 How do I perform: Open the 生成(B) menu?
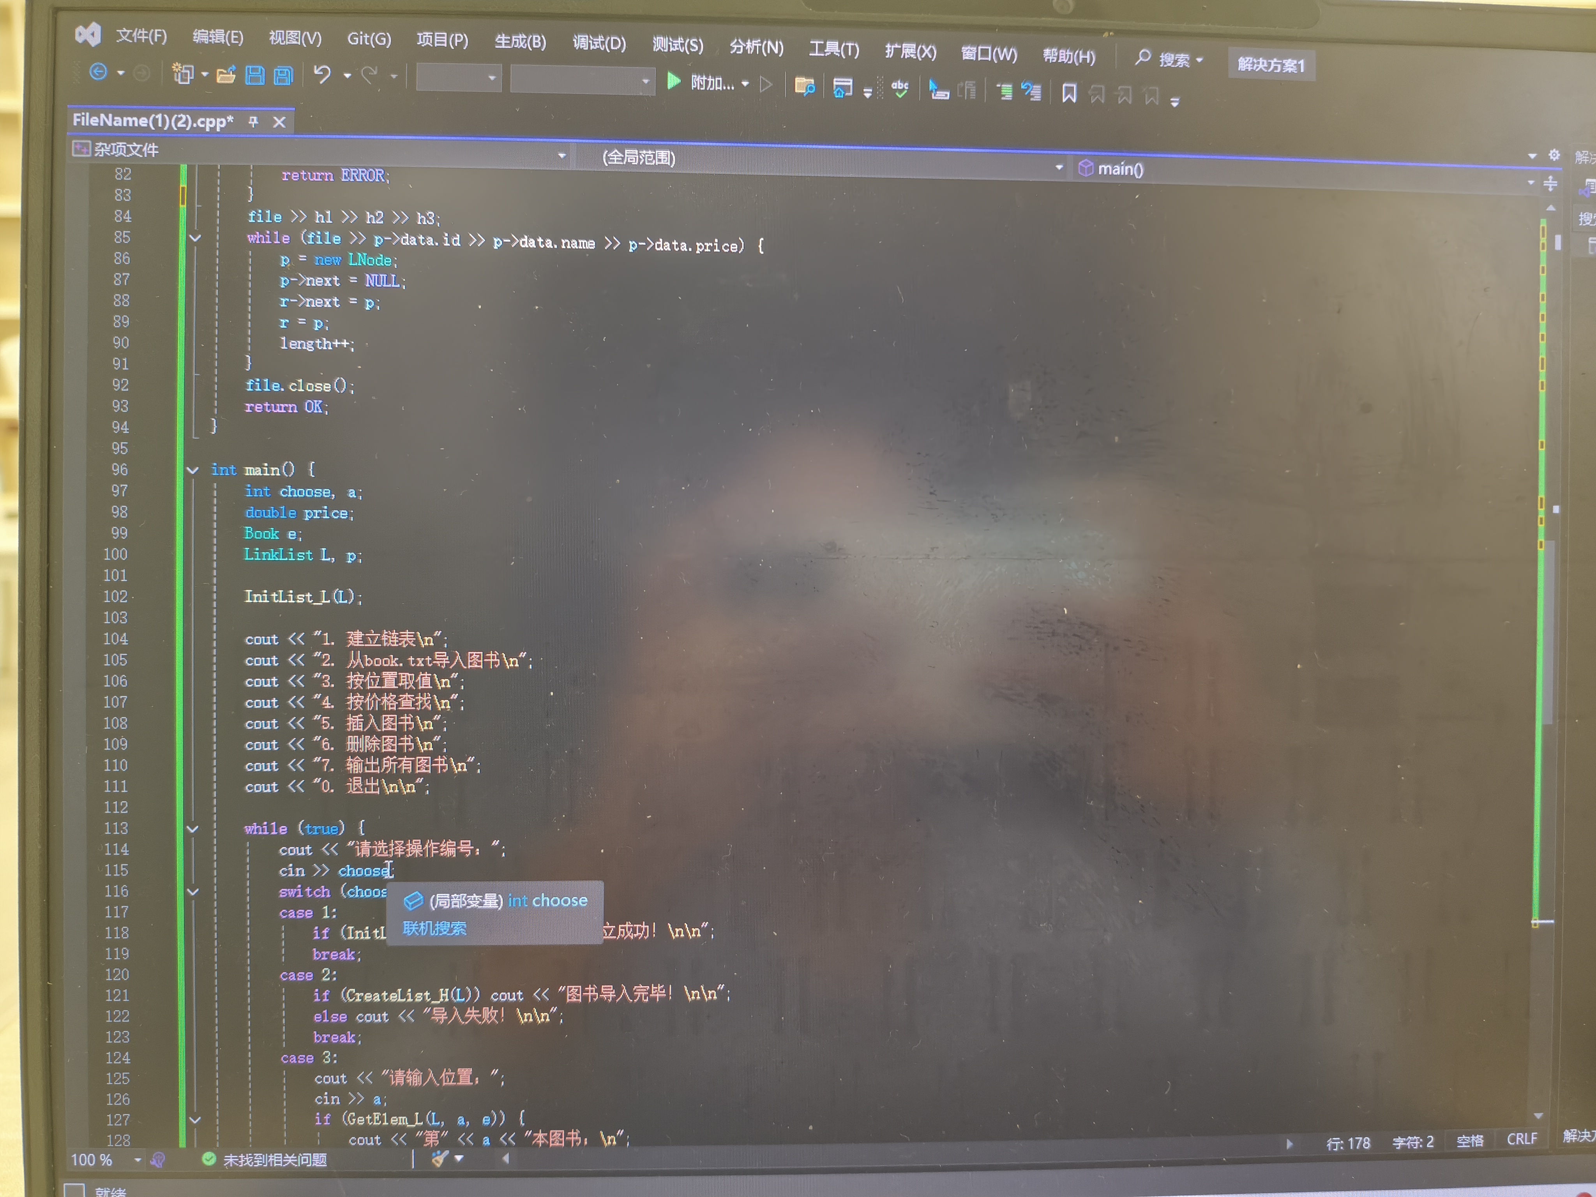click(x=519, y=41)
